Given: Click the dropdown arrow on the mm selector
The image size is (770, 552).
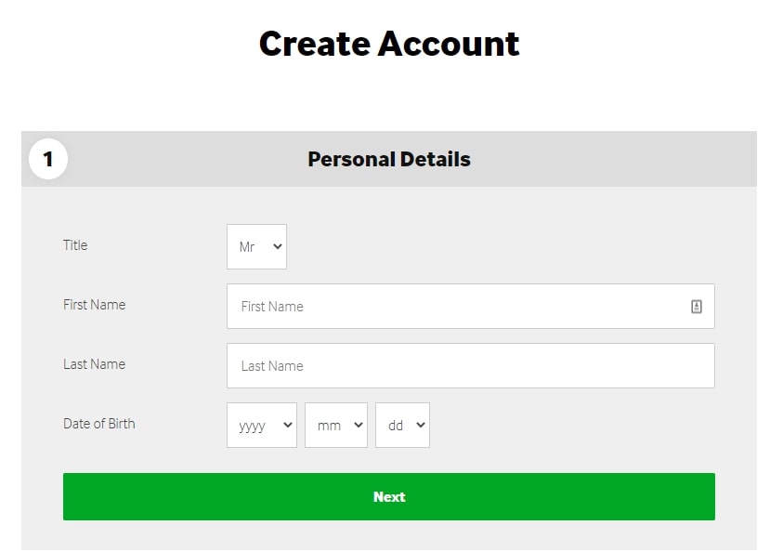Looking at the screenshot, I should tap(359, 425).
